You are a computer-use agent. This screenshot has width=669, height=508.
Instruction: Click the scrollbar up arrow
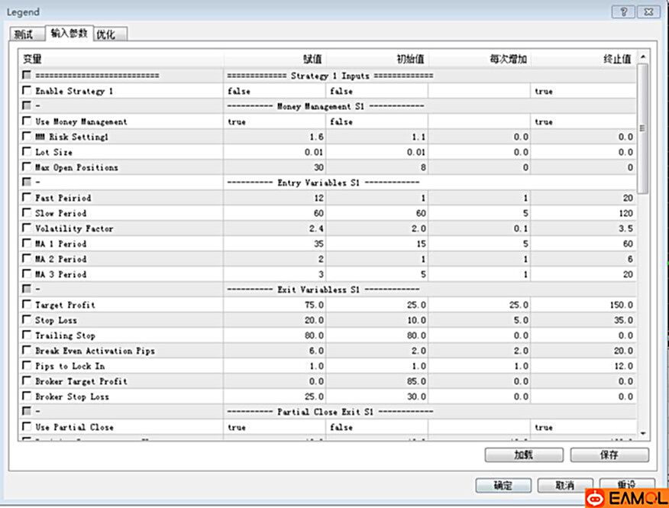(x=642, y=57)
